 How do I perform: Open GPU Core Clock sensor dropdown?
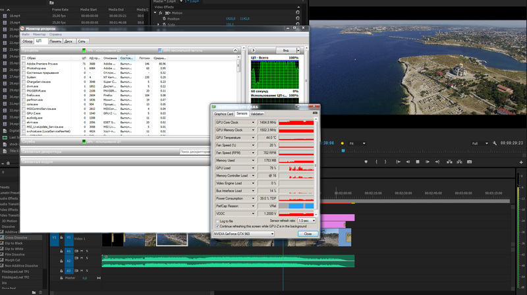253,122
